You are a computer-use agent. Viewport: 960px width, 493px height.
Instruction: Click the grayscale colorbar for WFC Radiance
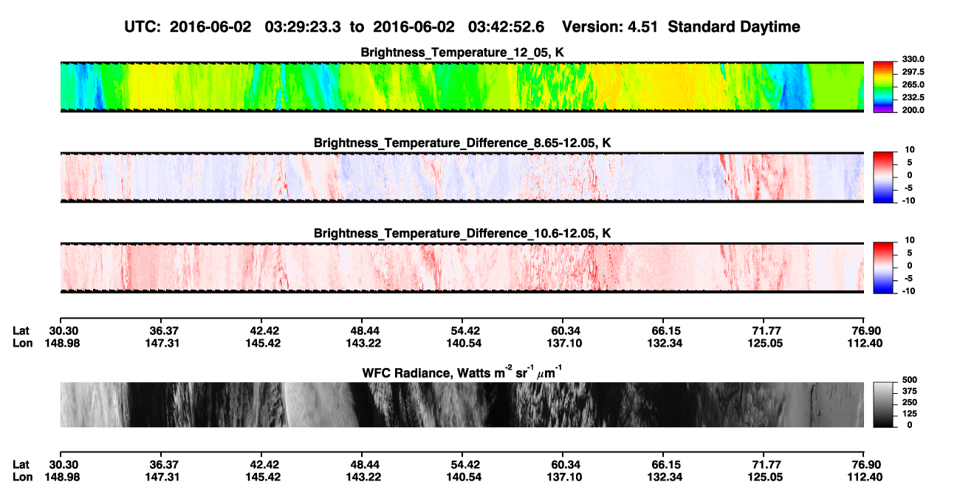tap(883, 404)
